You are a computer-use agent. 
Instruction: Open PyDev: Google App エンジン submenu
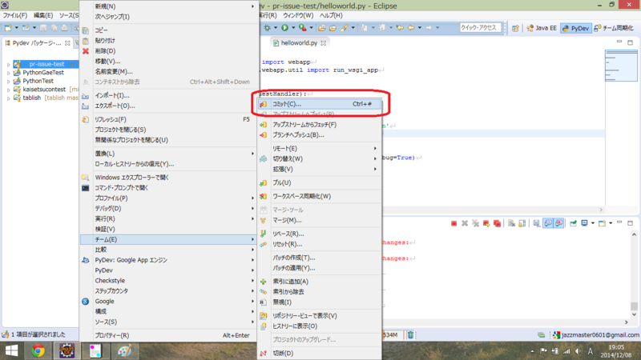tap(168, 260)
